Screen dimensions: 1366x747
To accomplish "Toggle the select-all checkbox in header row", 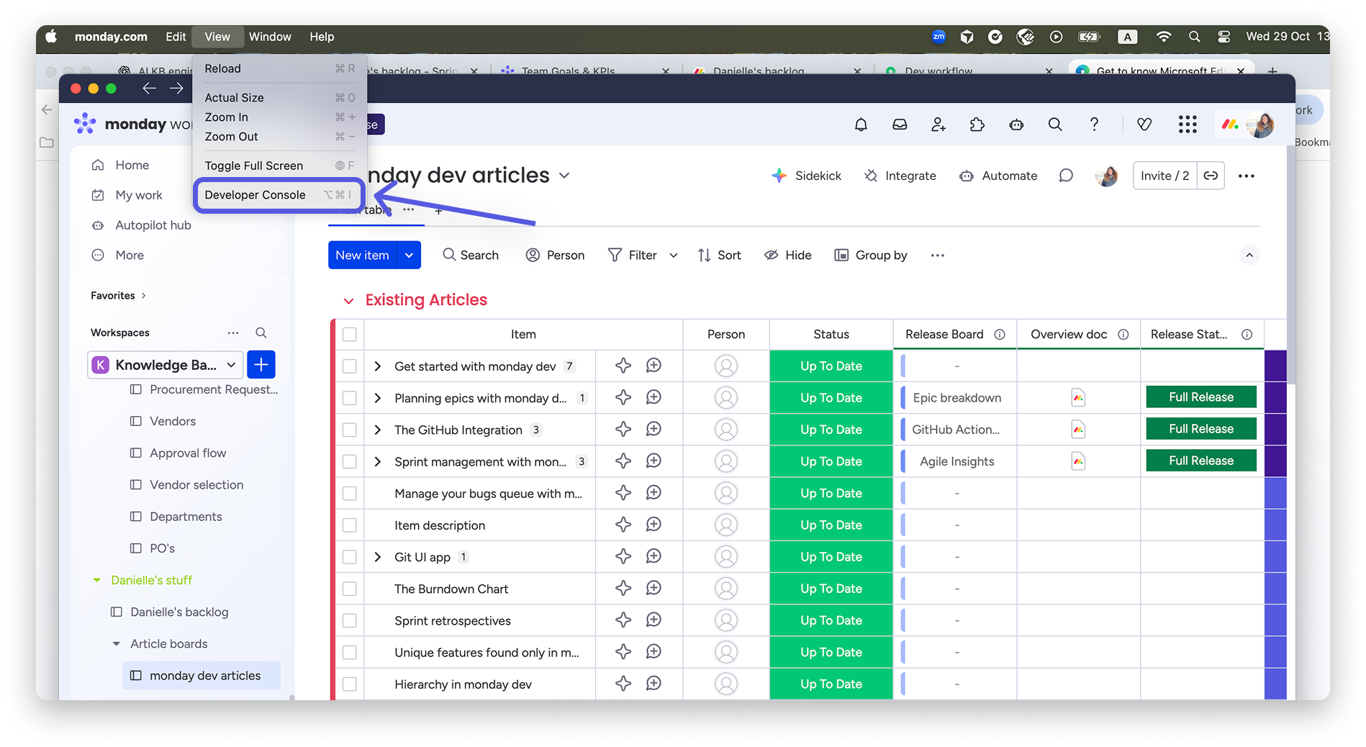I will (350, 335).
